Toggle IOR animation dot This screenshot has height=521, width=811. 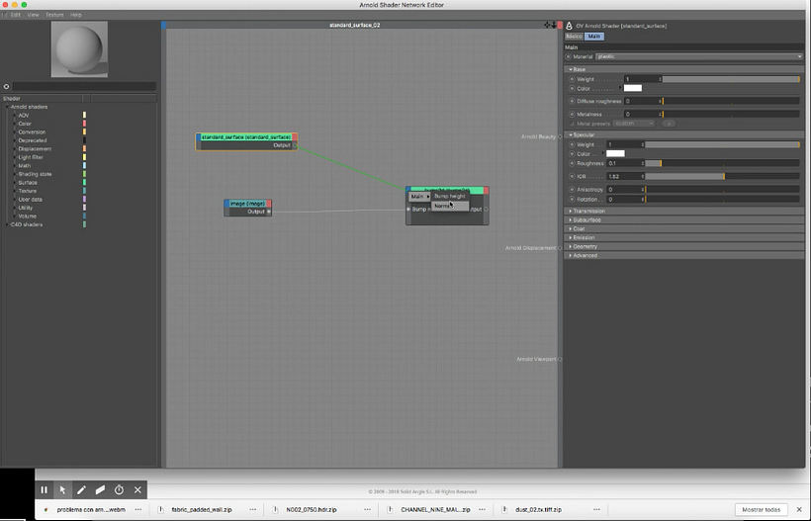(x=572, y=176)
